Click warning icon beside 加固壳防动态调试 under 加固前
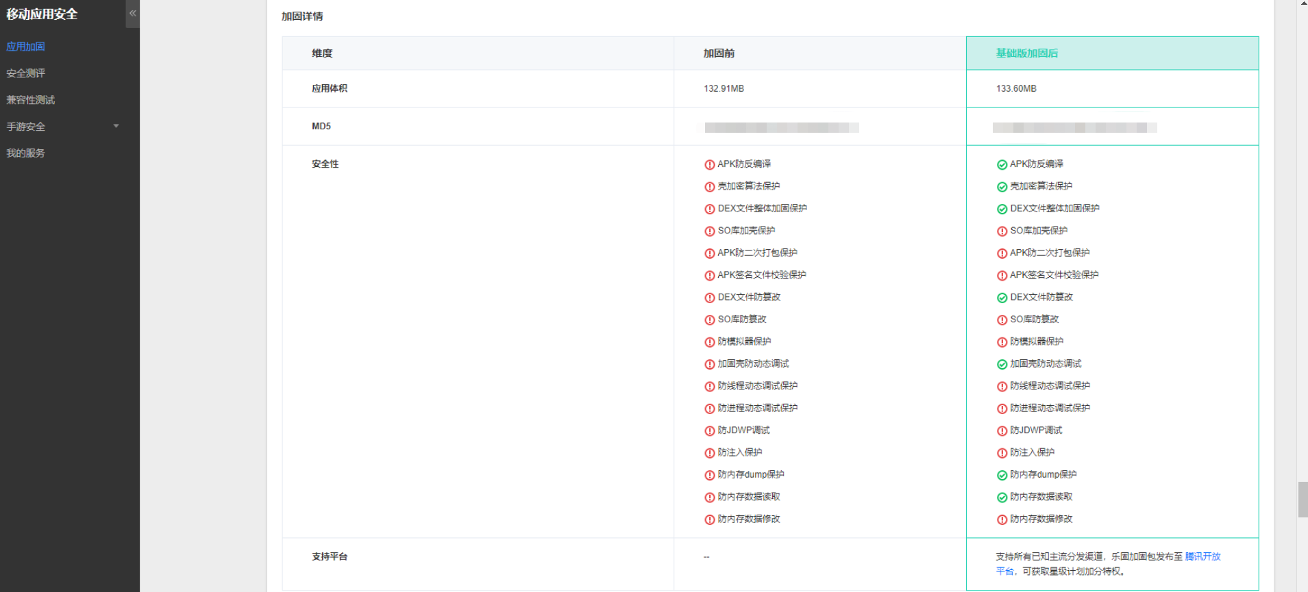Viewport: 1308px width, 592px height. 710,365
